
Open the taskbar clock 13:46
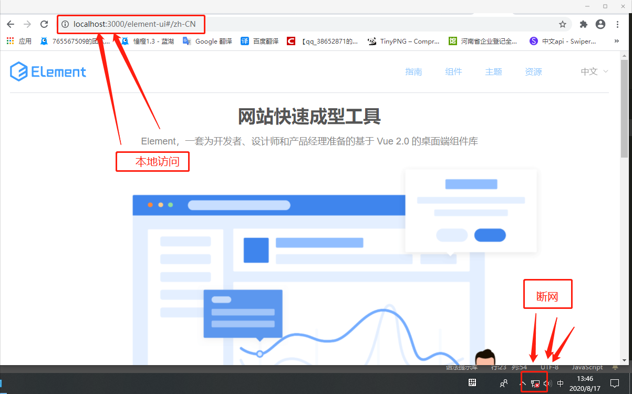coord(585,383)
